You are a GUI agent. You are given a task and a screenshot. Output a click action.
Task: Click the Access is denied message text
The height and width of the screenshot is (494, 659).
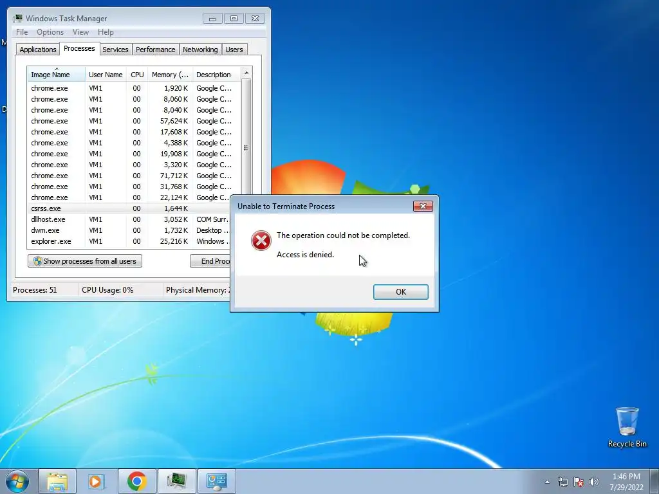pos(305,255)
